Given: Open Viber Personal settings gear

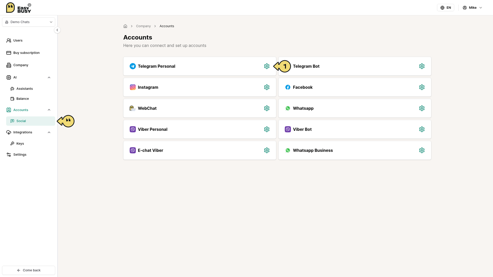Looking at the screenshot, I should click(x=267, y=129).
